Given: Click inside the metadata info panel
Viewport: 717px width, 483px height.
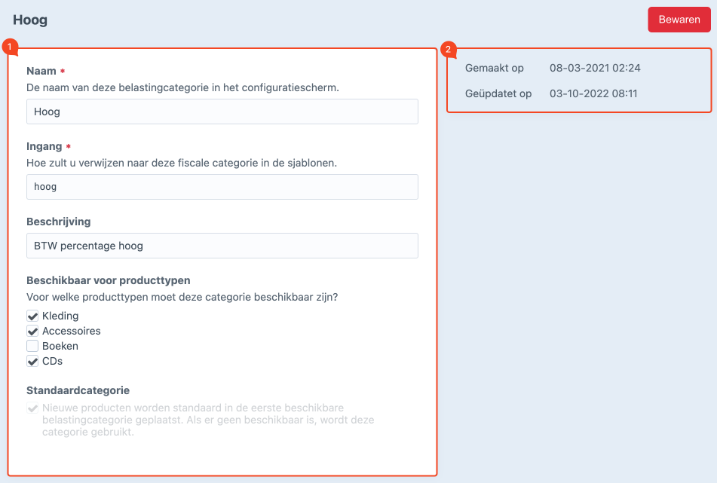Looking at the screenshot, I should pos(579,80).
